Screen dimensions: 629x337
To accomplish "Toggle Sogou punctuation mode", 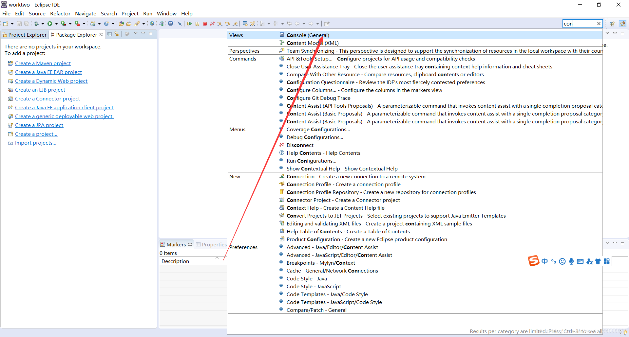I will click(x=554, y=261).
